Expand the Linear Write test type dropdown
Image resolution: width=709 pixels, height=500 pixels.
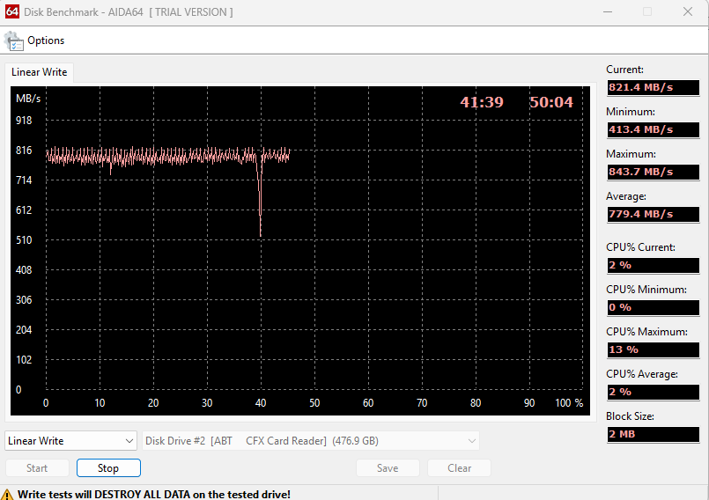pyautogui.click(x=71, y=441)
